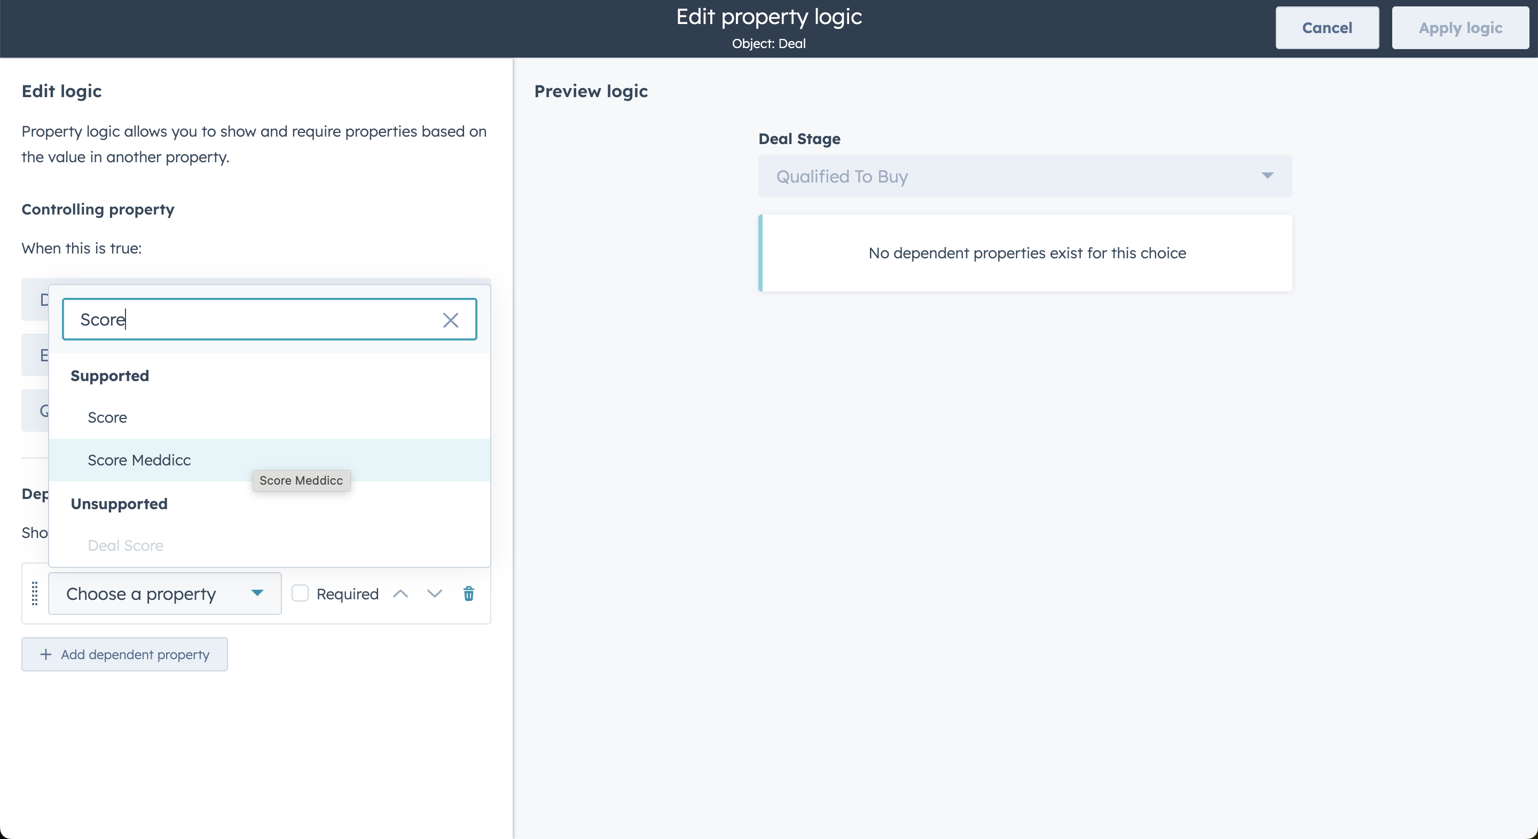Move dependent property down with chevron
Screen dimensions: 1538x839
point(435,593)
